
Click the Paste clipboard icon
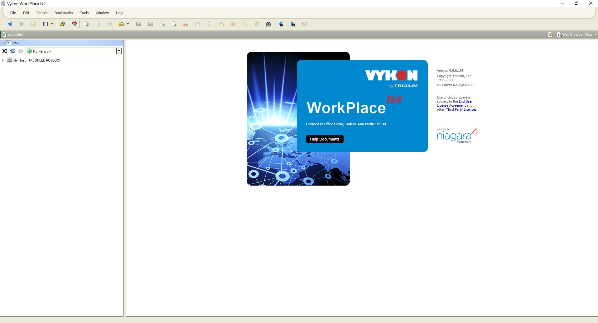pos(210,24)
